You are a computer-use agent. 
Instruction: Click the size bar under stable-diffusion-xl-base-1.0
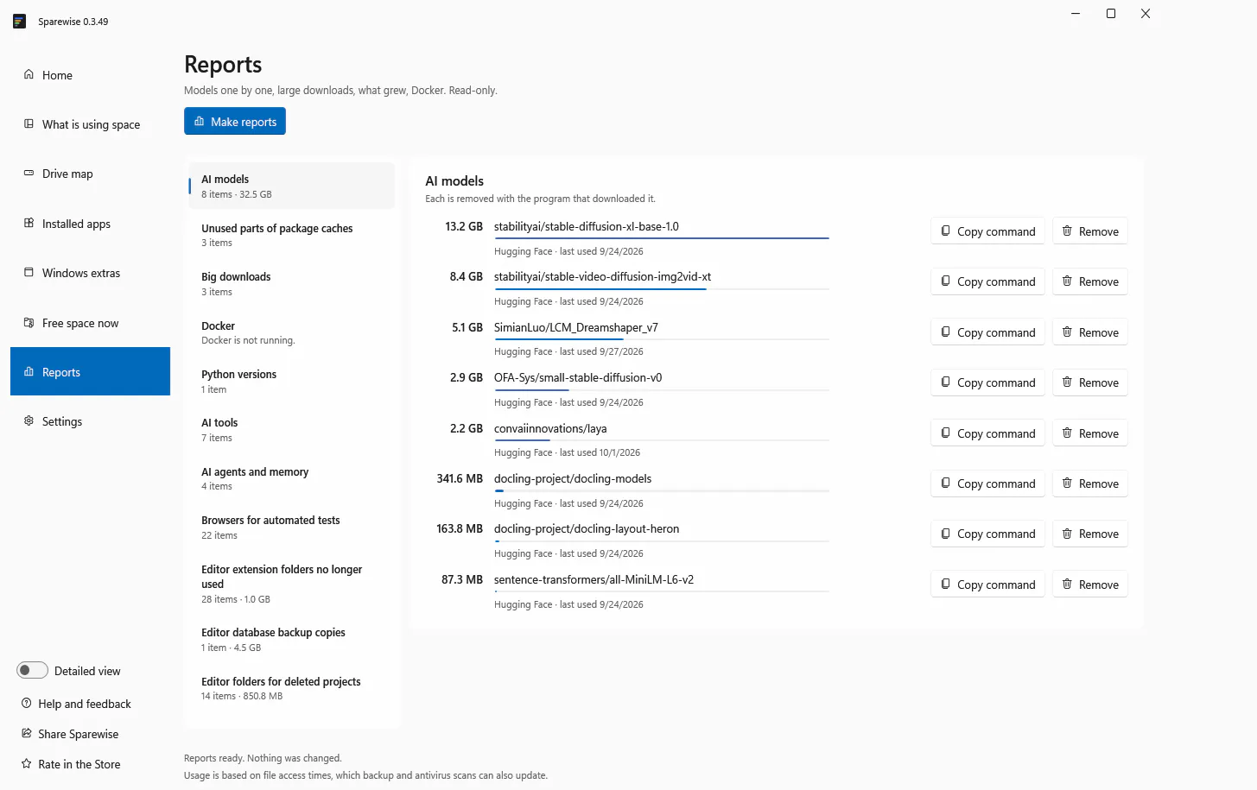click(662, 238)
